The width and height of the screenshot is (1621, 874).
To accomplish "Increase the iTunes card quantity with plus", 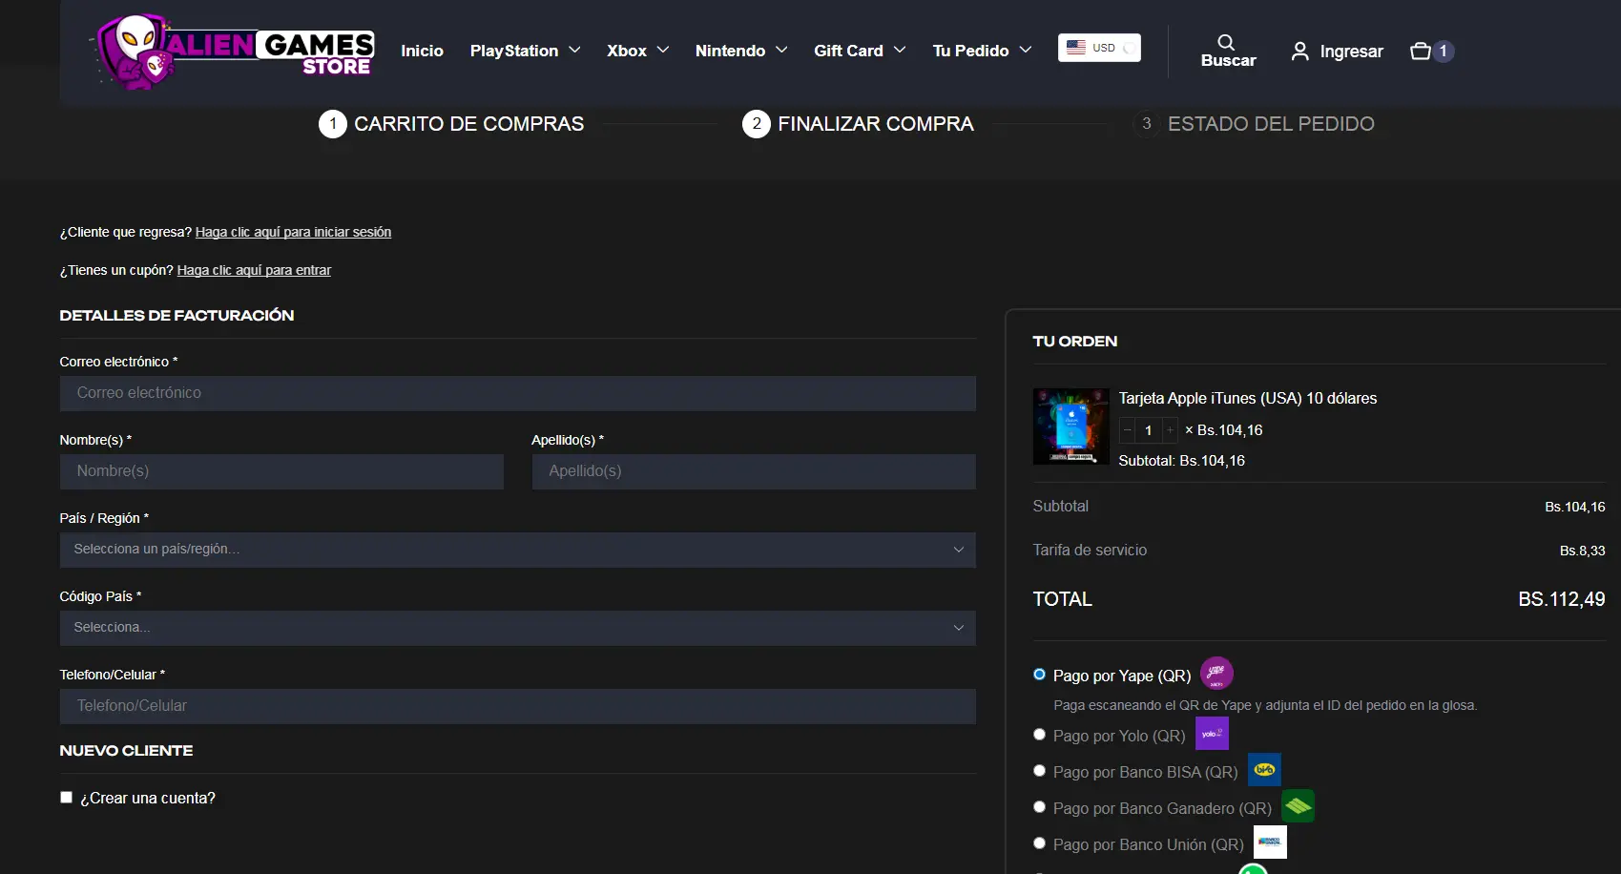I will 1170,430.
